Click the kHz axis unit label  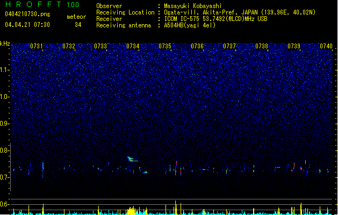(5, 44)
